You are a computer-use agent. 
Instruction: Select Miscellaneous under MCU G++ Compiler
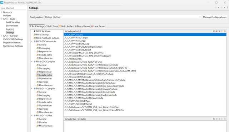pyautogui.click(x=46, y=112)
